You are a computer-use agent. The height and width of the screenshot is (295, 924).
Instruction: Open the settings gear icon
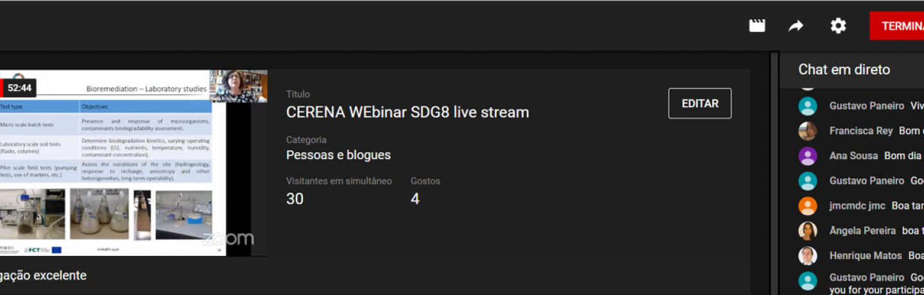[x=838, y=26]
